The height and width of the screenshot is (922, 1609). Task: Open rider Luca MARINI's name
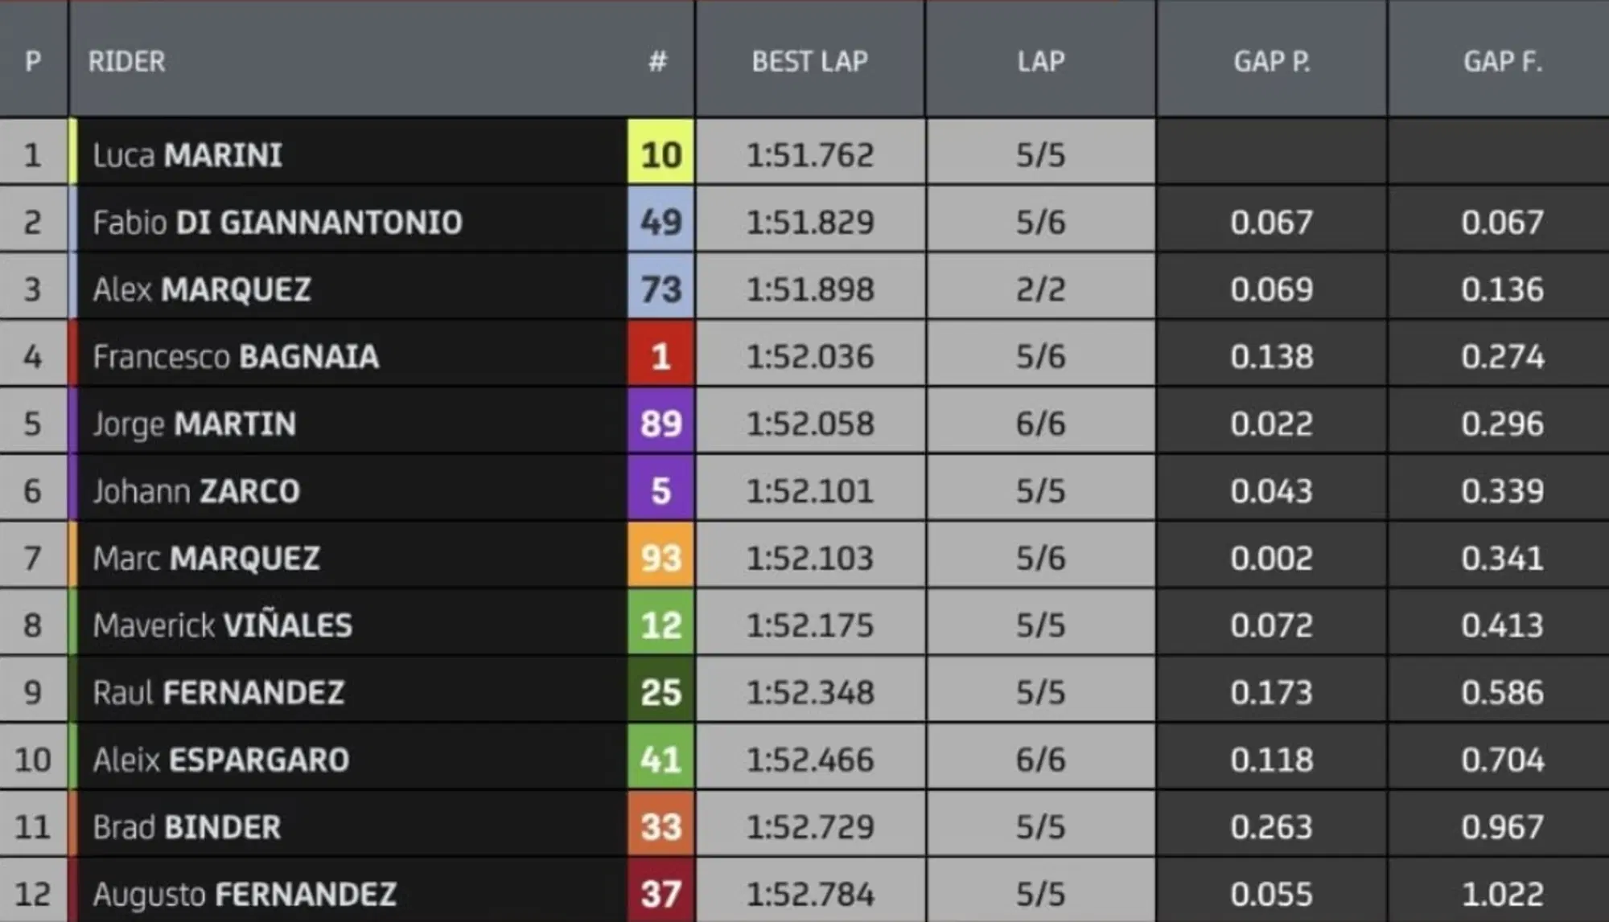pos(187,155)
